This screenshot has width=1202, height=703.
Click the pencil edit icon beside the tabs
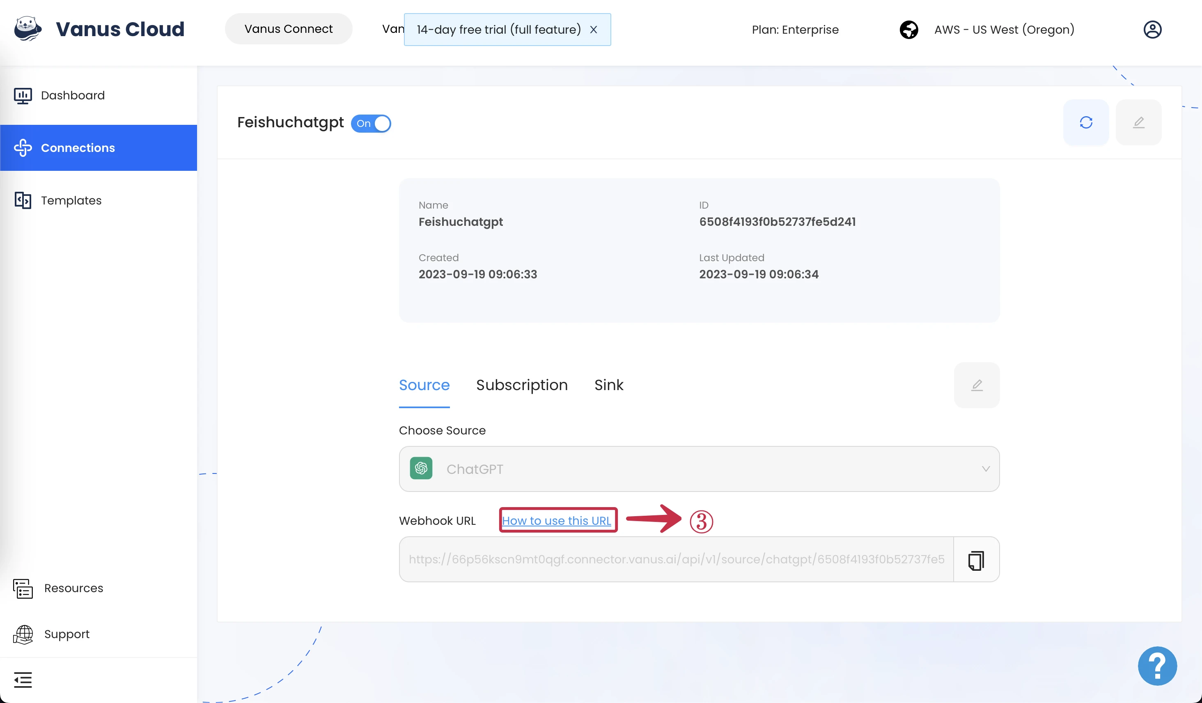pyautogui.click(x=976, y=385)
